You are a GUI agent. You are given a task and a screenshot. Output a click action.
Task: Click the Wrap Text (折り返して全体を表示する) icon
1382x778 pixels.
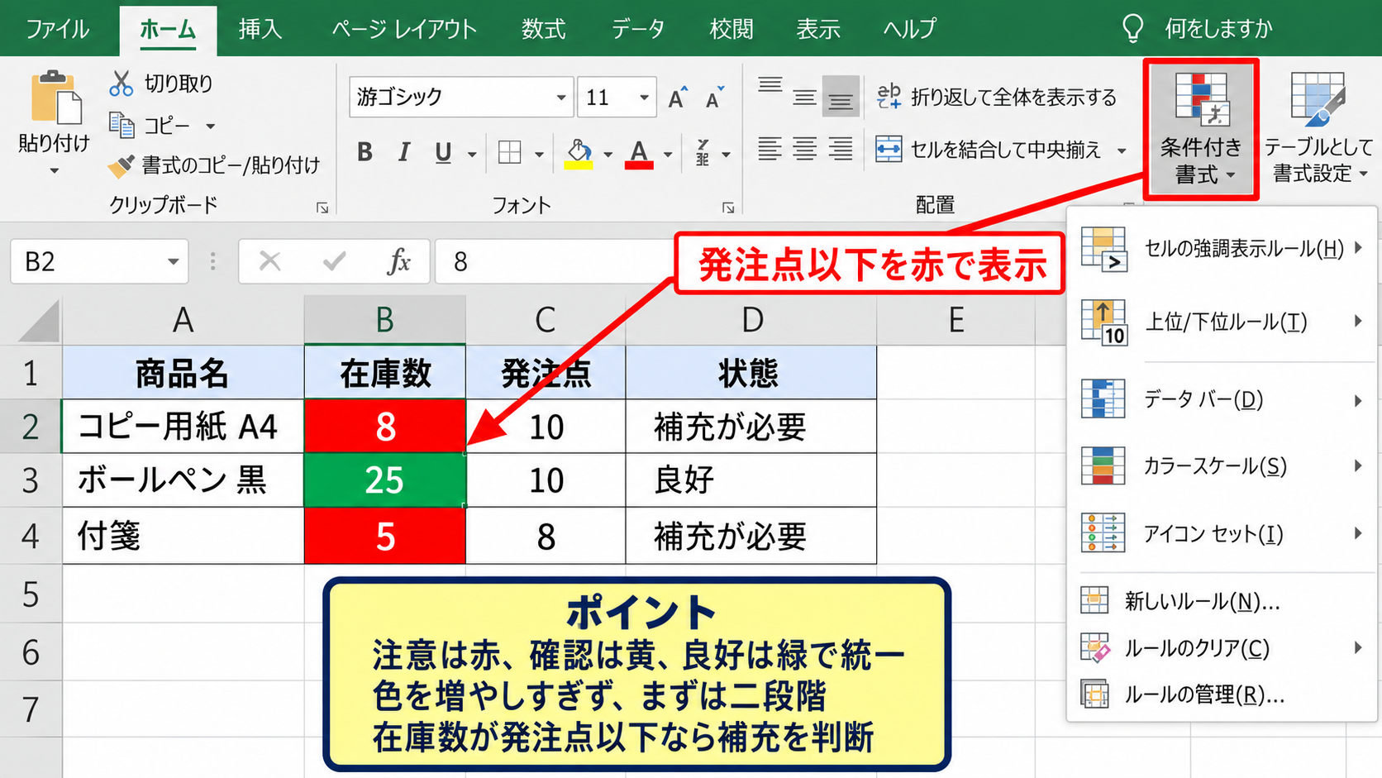click(889, 97)
